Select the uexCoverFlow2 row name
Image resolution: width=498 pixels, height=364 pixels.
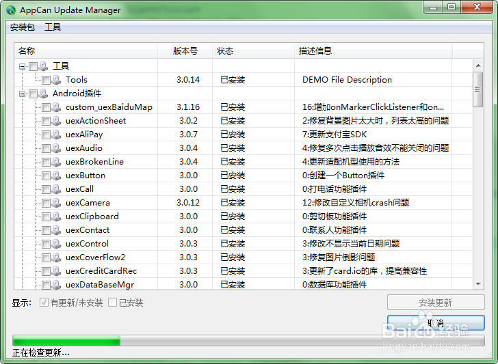(x=95, y=257)
